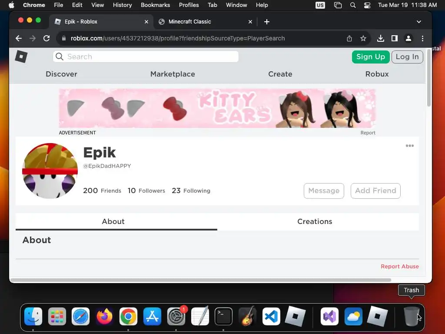Open the Apple menu
The width and height of the screenshot is (445, 334).
[11, 5]
